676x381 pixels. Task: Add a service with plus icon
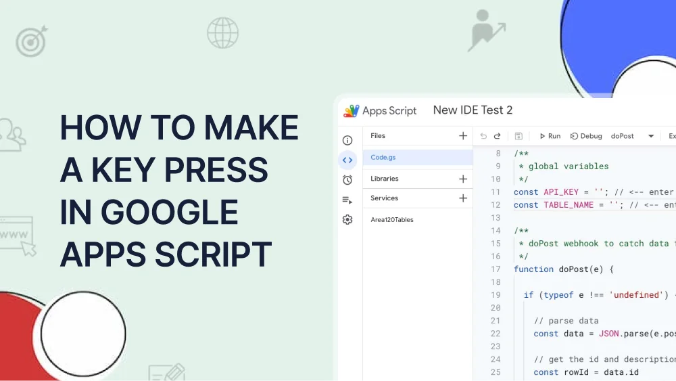[463, 198]
